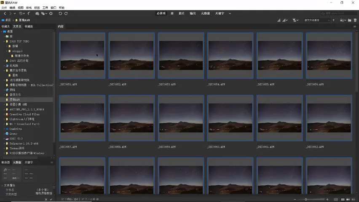
Task: Select the 关键字 workspace in top bar
Action: click(220, 13)
